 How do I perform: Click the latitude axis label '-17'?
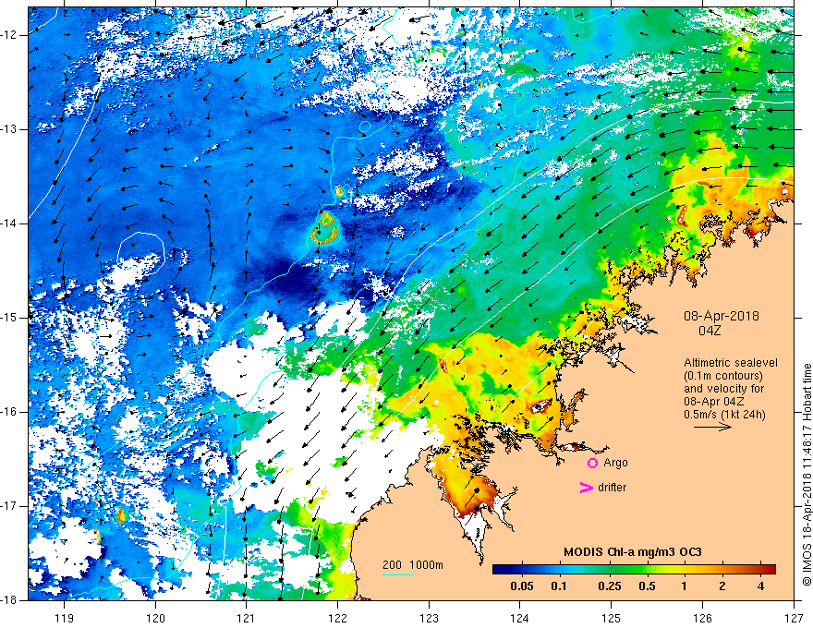click(x=10, y=506)
